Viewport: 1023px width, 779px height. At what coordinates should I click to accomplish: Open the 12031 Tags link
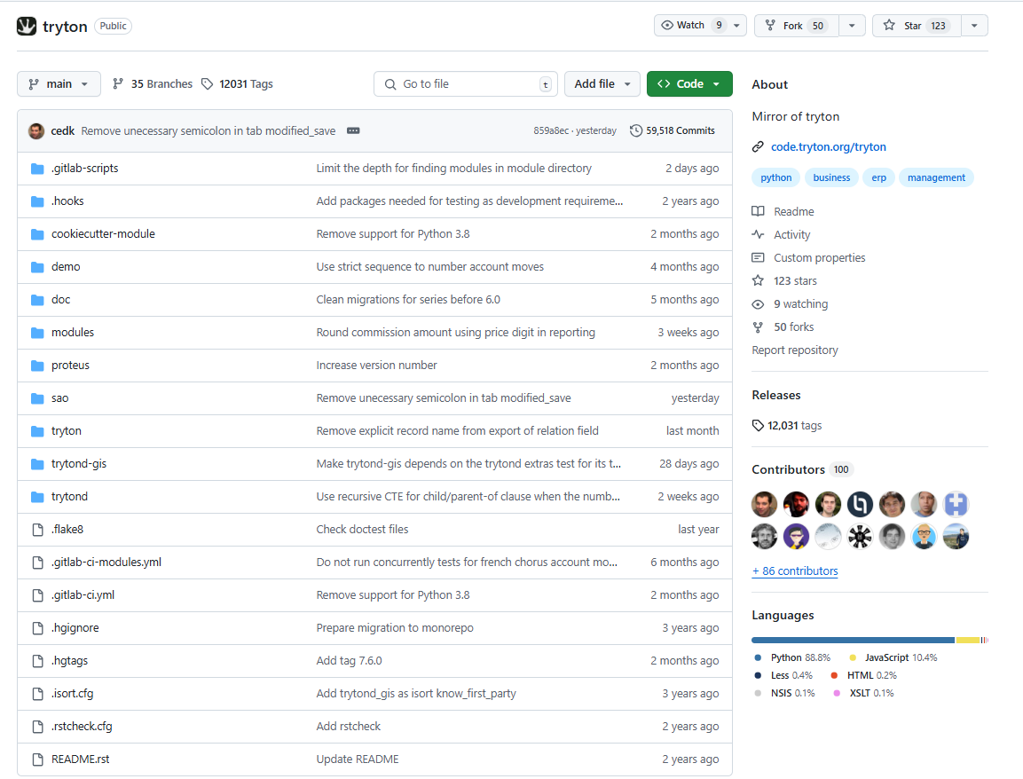pyautogui.click(x=238, y=84)
